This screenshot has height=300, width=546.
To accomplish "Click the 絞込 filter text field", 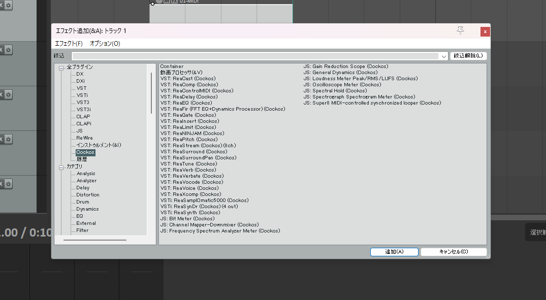I will [255, 56].
